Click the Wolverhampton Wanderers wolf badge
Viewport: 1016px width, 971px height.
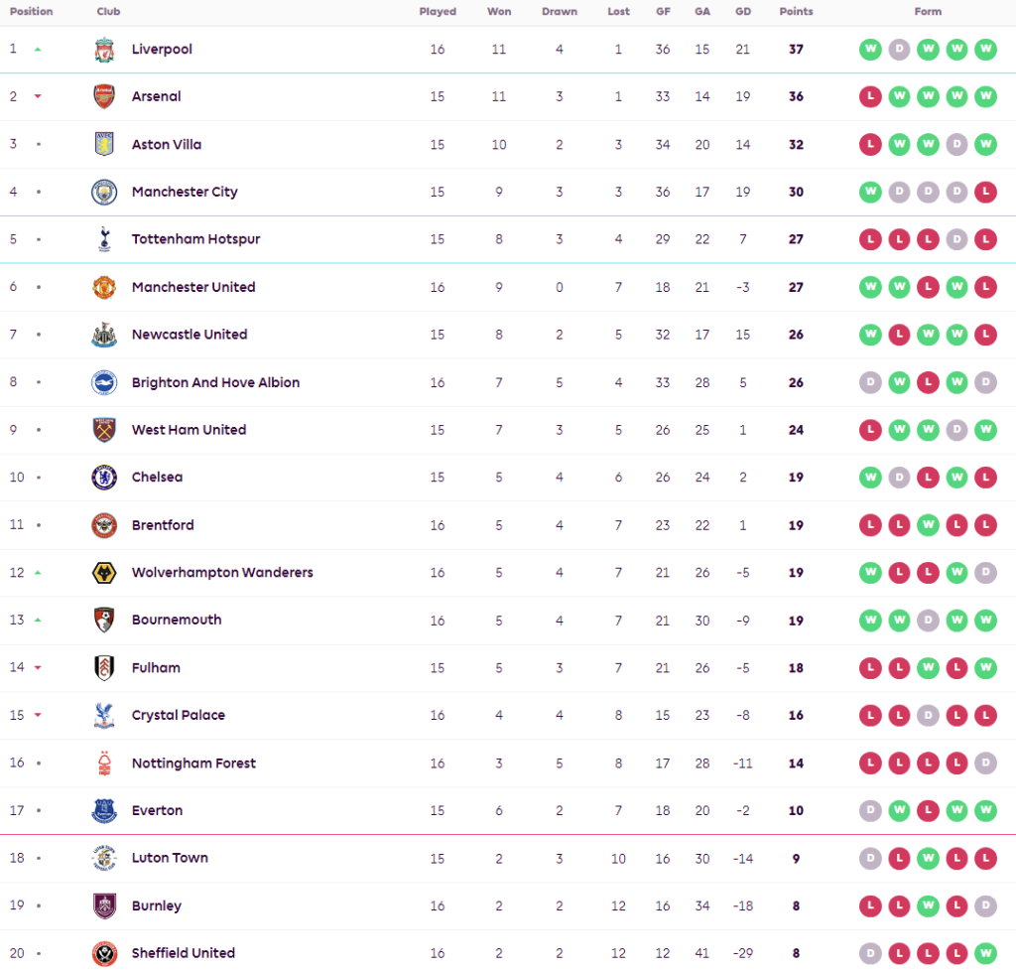(x=104, y=573)
